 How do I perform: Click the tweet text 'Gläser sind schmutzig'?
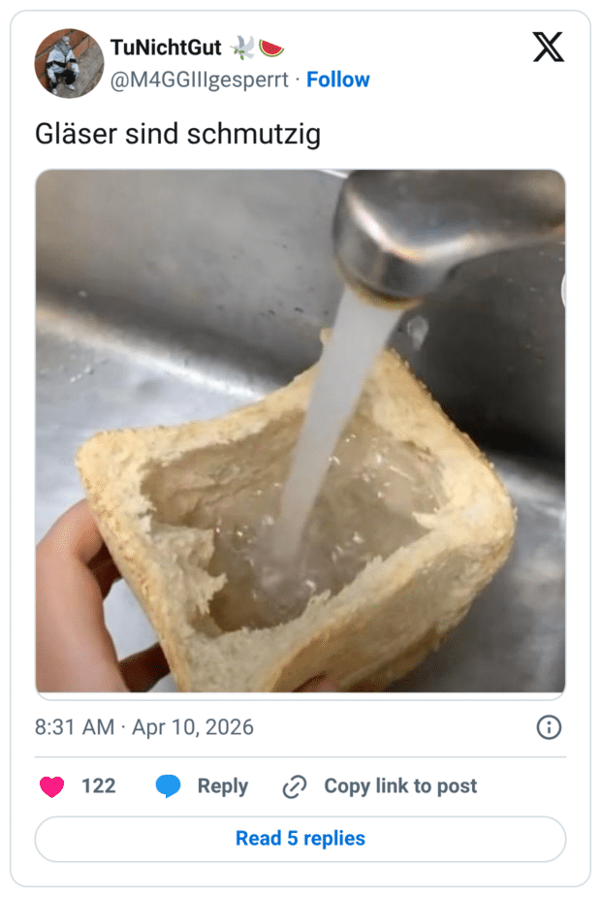point(177,133)
